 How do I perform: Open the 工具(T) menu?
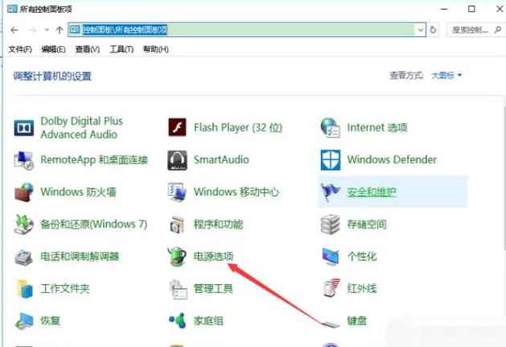[121, 49]
